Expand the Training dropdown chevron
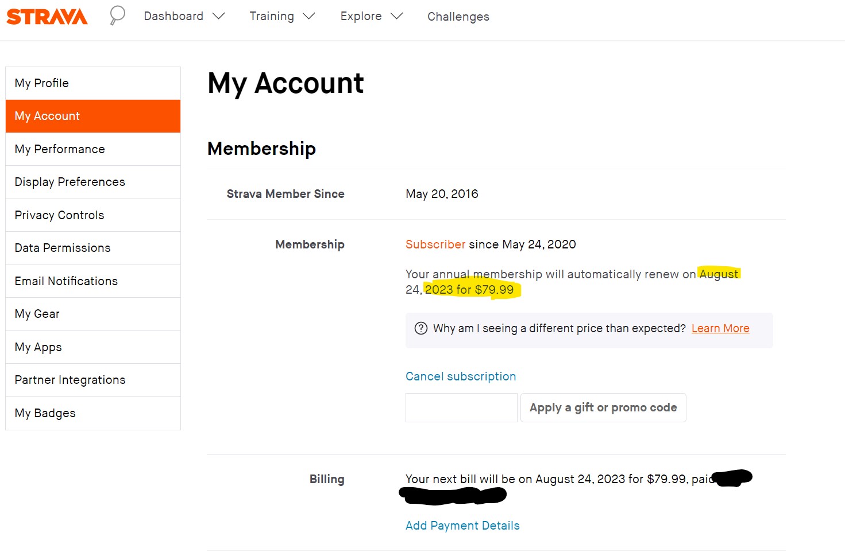Screen dimensions: 845x560 (309, 16)
